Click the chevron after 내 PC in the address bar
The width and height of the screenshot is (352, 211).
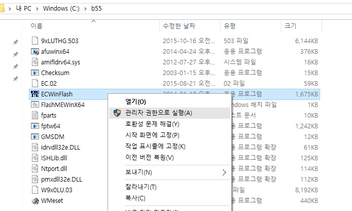pos(37,9)
